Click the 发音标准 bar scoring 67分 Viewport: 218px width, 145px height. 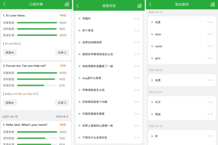[x=37, y=86]
